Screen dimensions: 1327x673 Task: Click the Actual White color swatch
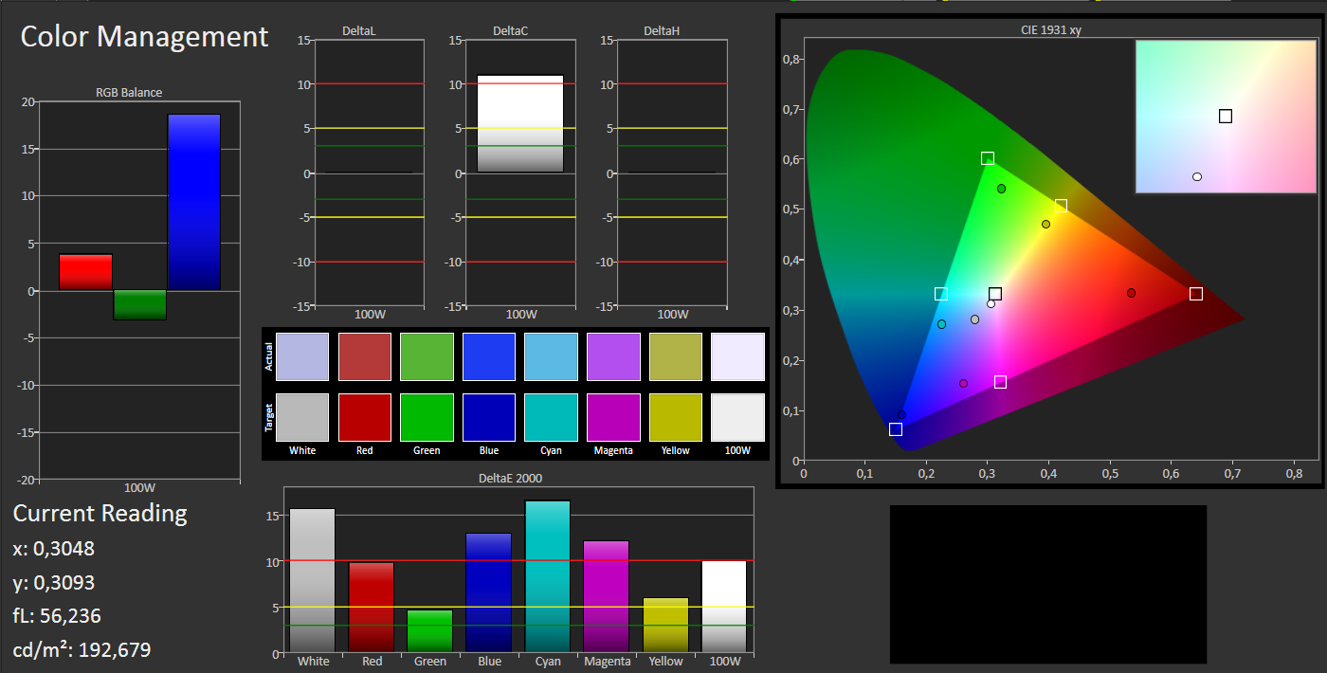(x=302, y=356)
